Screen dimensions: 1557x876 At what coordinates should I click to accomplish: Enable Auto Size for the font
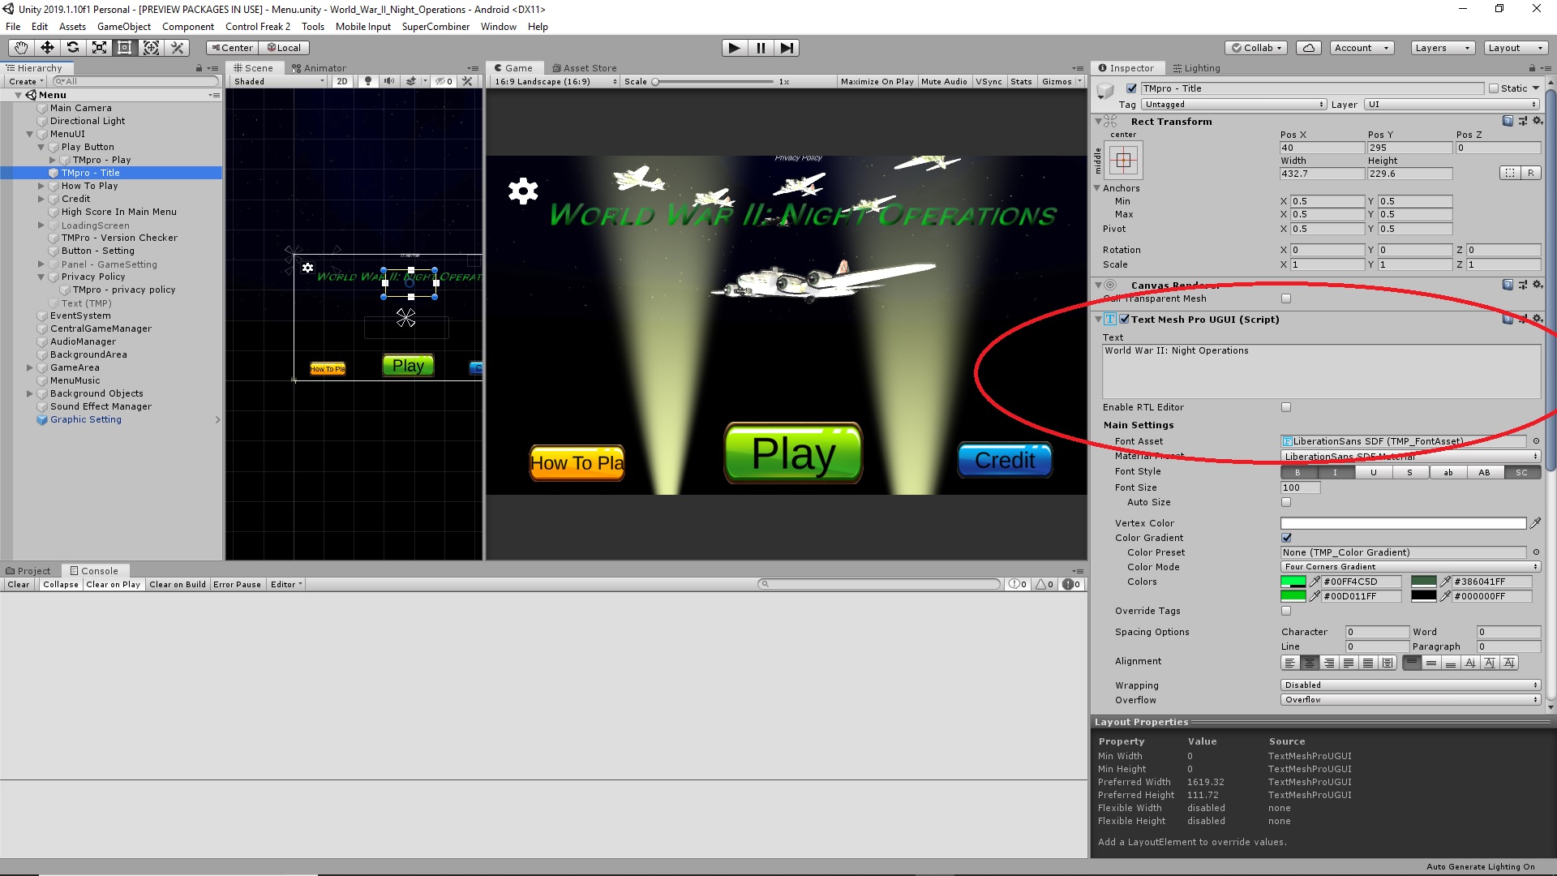[x=1286, y=502]
